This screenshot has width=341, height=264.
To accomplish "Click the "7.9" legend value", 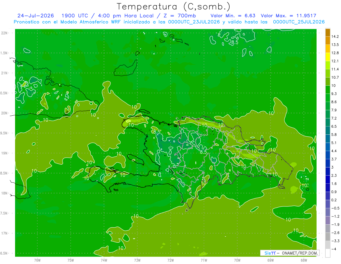I will (334, 110).
